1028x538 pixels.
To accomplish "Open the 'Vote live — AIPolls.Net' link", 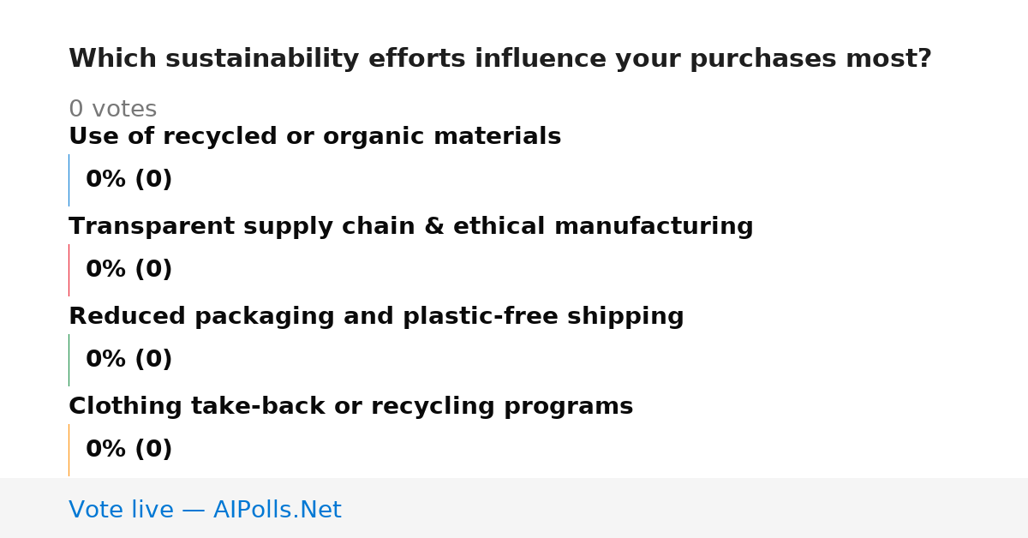I will click(205, 511).
